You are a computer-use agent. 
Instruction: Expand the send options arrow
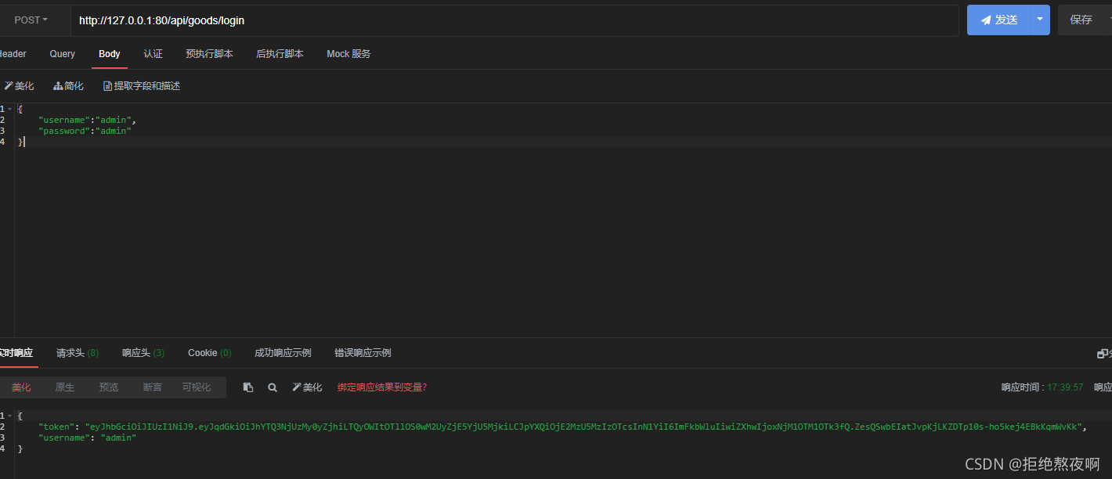pos(1040,20)
